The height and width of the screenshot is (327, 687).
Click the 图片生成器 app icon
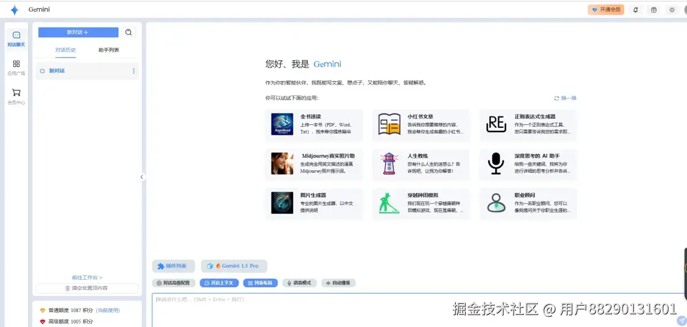point(282,203)
